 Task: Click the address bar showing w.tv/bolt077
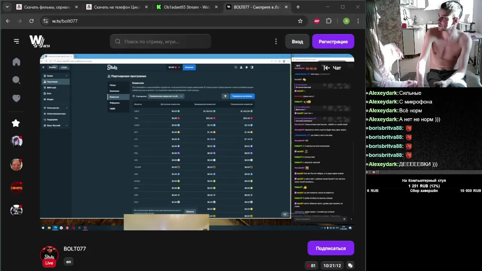coord(173,21)
